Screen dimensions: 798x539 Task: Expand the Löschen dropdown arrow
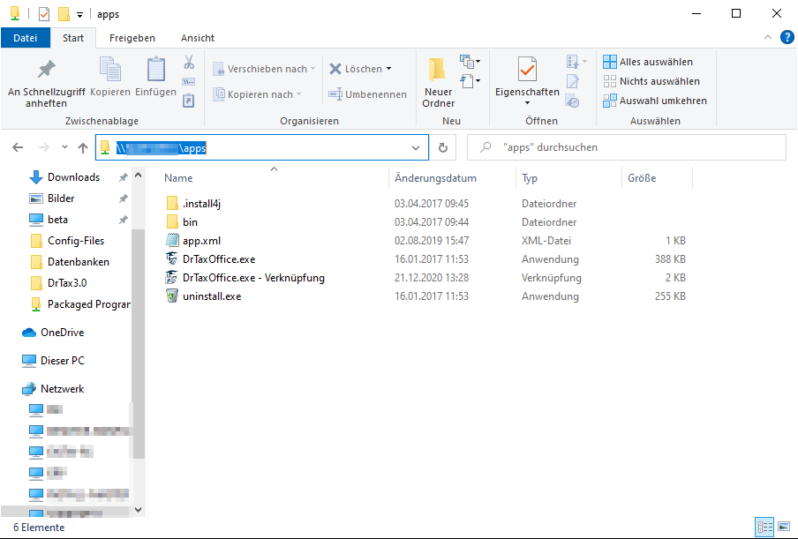point(388,69)
